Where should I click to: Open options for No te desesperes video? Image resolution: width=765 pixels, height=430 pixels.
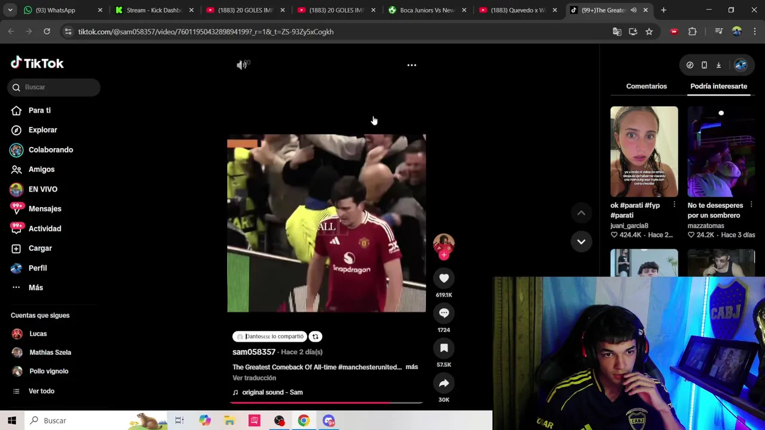point(751,205)
